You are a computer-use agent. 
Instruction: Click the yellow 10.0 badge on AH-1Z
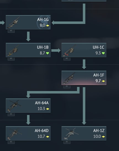point(103,136)
